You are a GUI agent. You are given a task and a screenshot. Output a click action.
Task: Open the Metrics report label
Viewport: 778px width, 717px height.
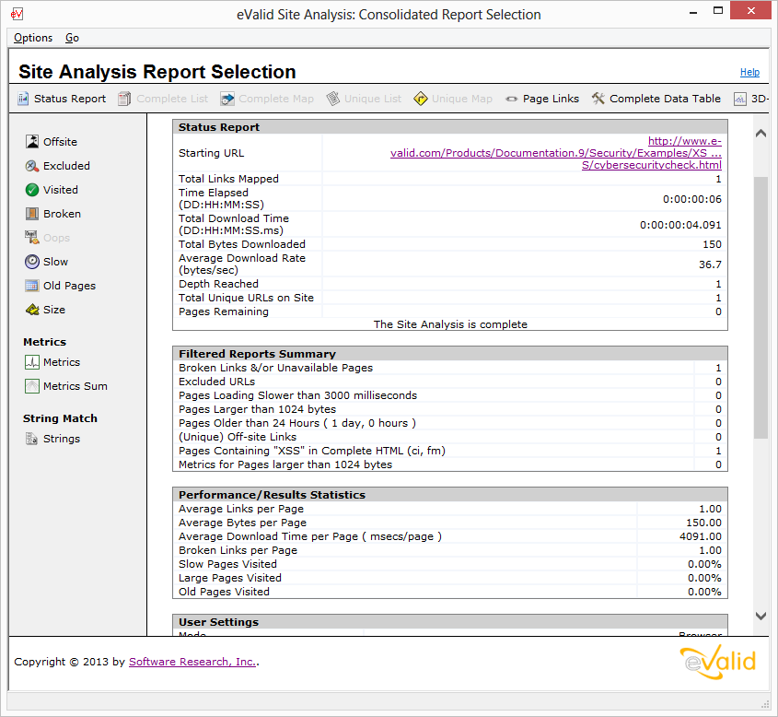point(62,362)
